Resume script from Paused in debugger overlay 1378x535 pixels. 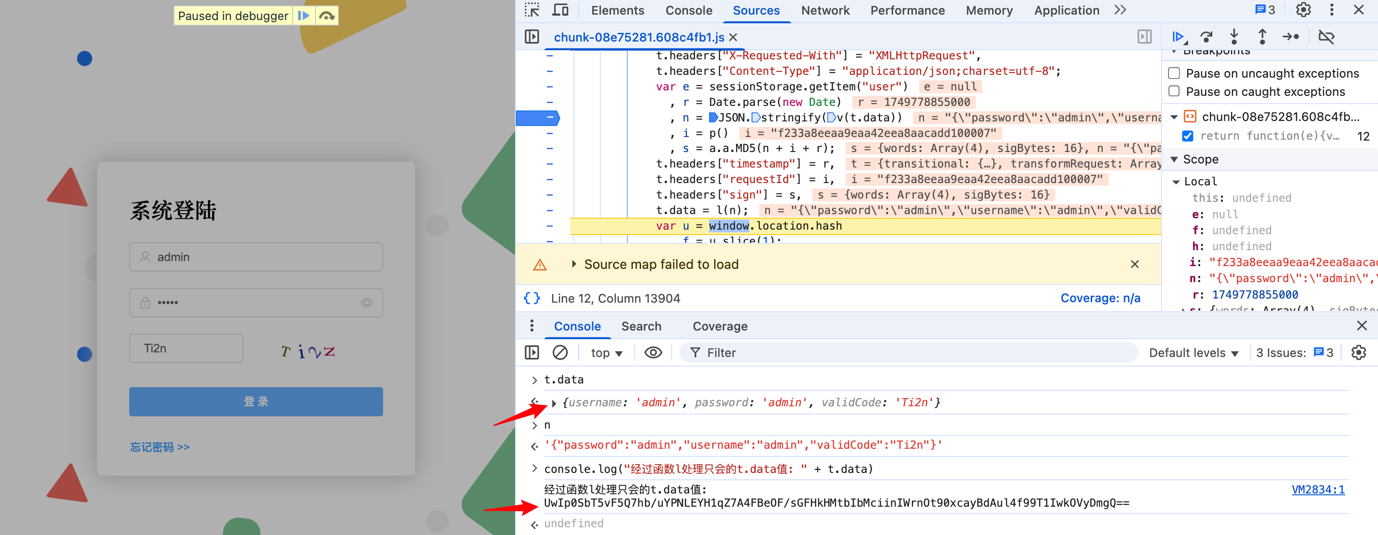coord(304,16)
